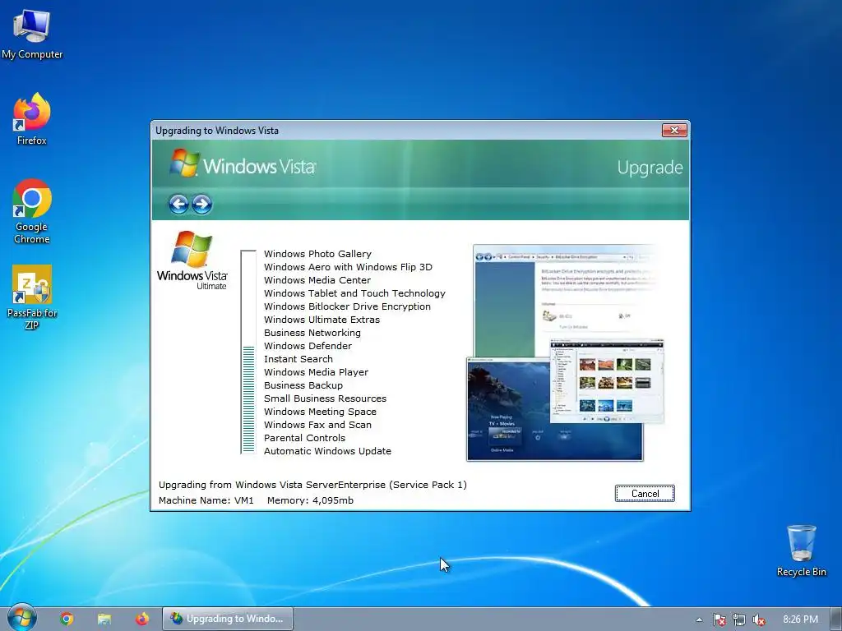Open the Start menu orb
The width and height of the screenshot is (842, 631).
click(x=21, y=618)
